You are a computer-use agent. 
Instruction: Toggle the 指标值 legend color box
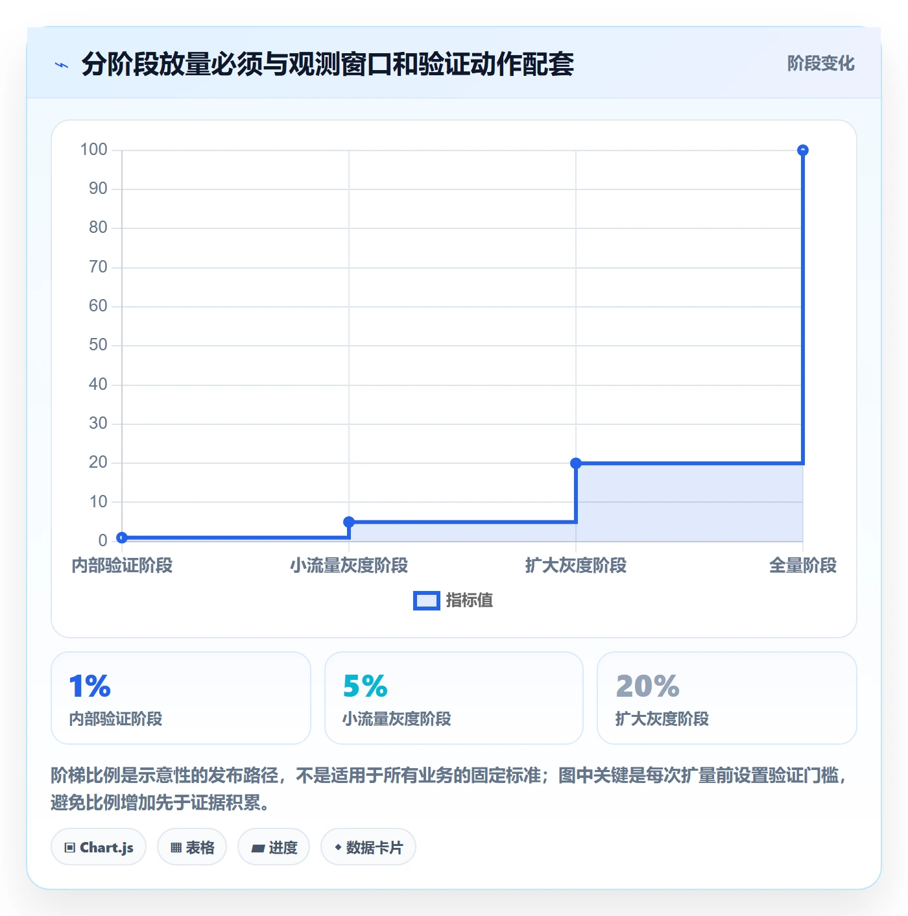426,601
